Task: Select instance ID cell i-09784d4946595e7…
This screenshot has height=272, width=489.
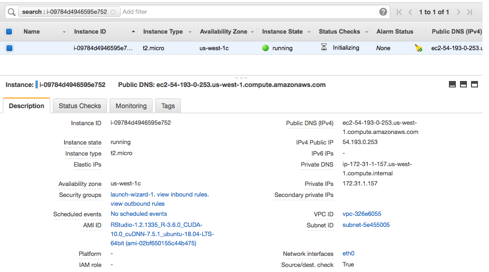Action: 103,48
